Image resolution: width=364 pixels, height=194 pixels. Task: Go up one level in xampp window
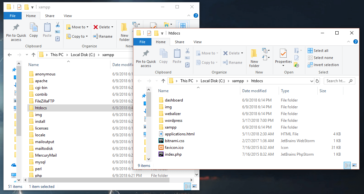34,55
